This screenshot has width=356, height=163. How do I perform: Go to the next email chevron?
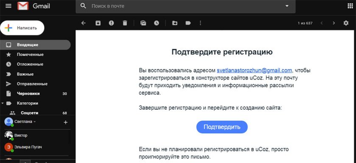coord(334,23)
